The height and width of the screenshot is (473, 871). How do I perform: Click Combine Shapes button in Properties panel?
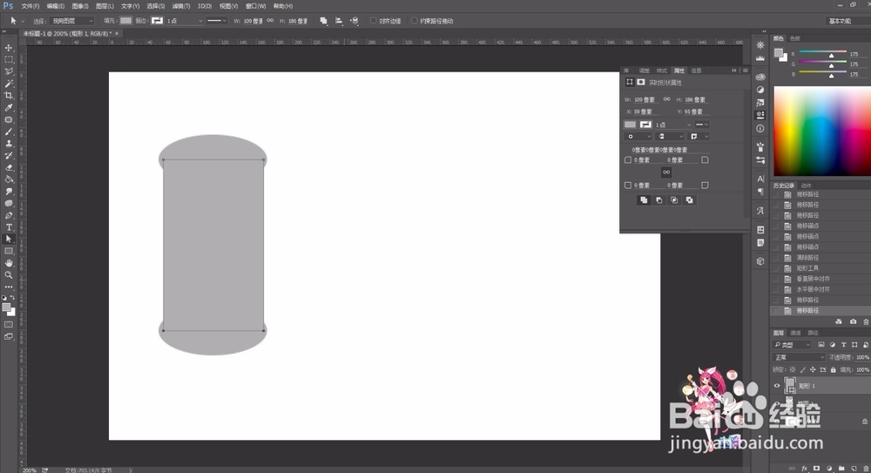pos(644,200)
